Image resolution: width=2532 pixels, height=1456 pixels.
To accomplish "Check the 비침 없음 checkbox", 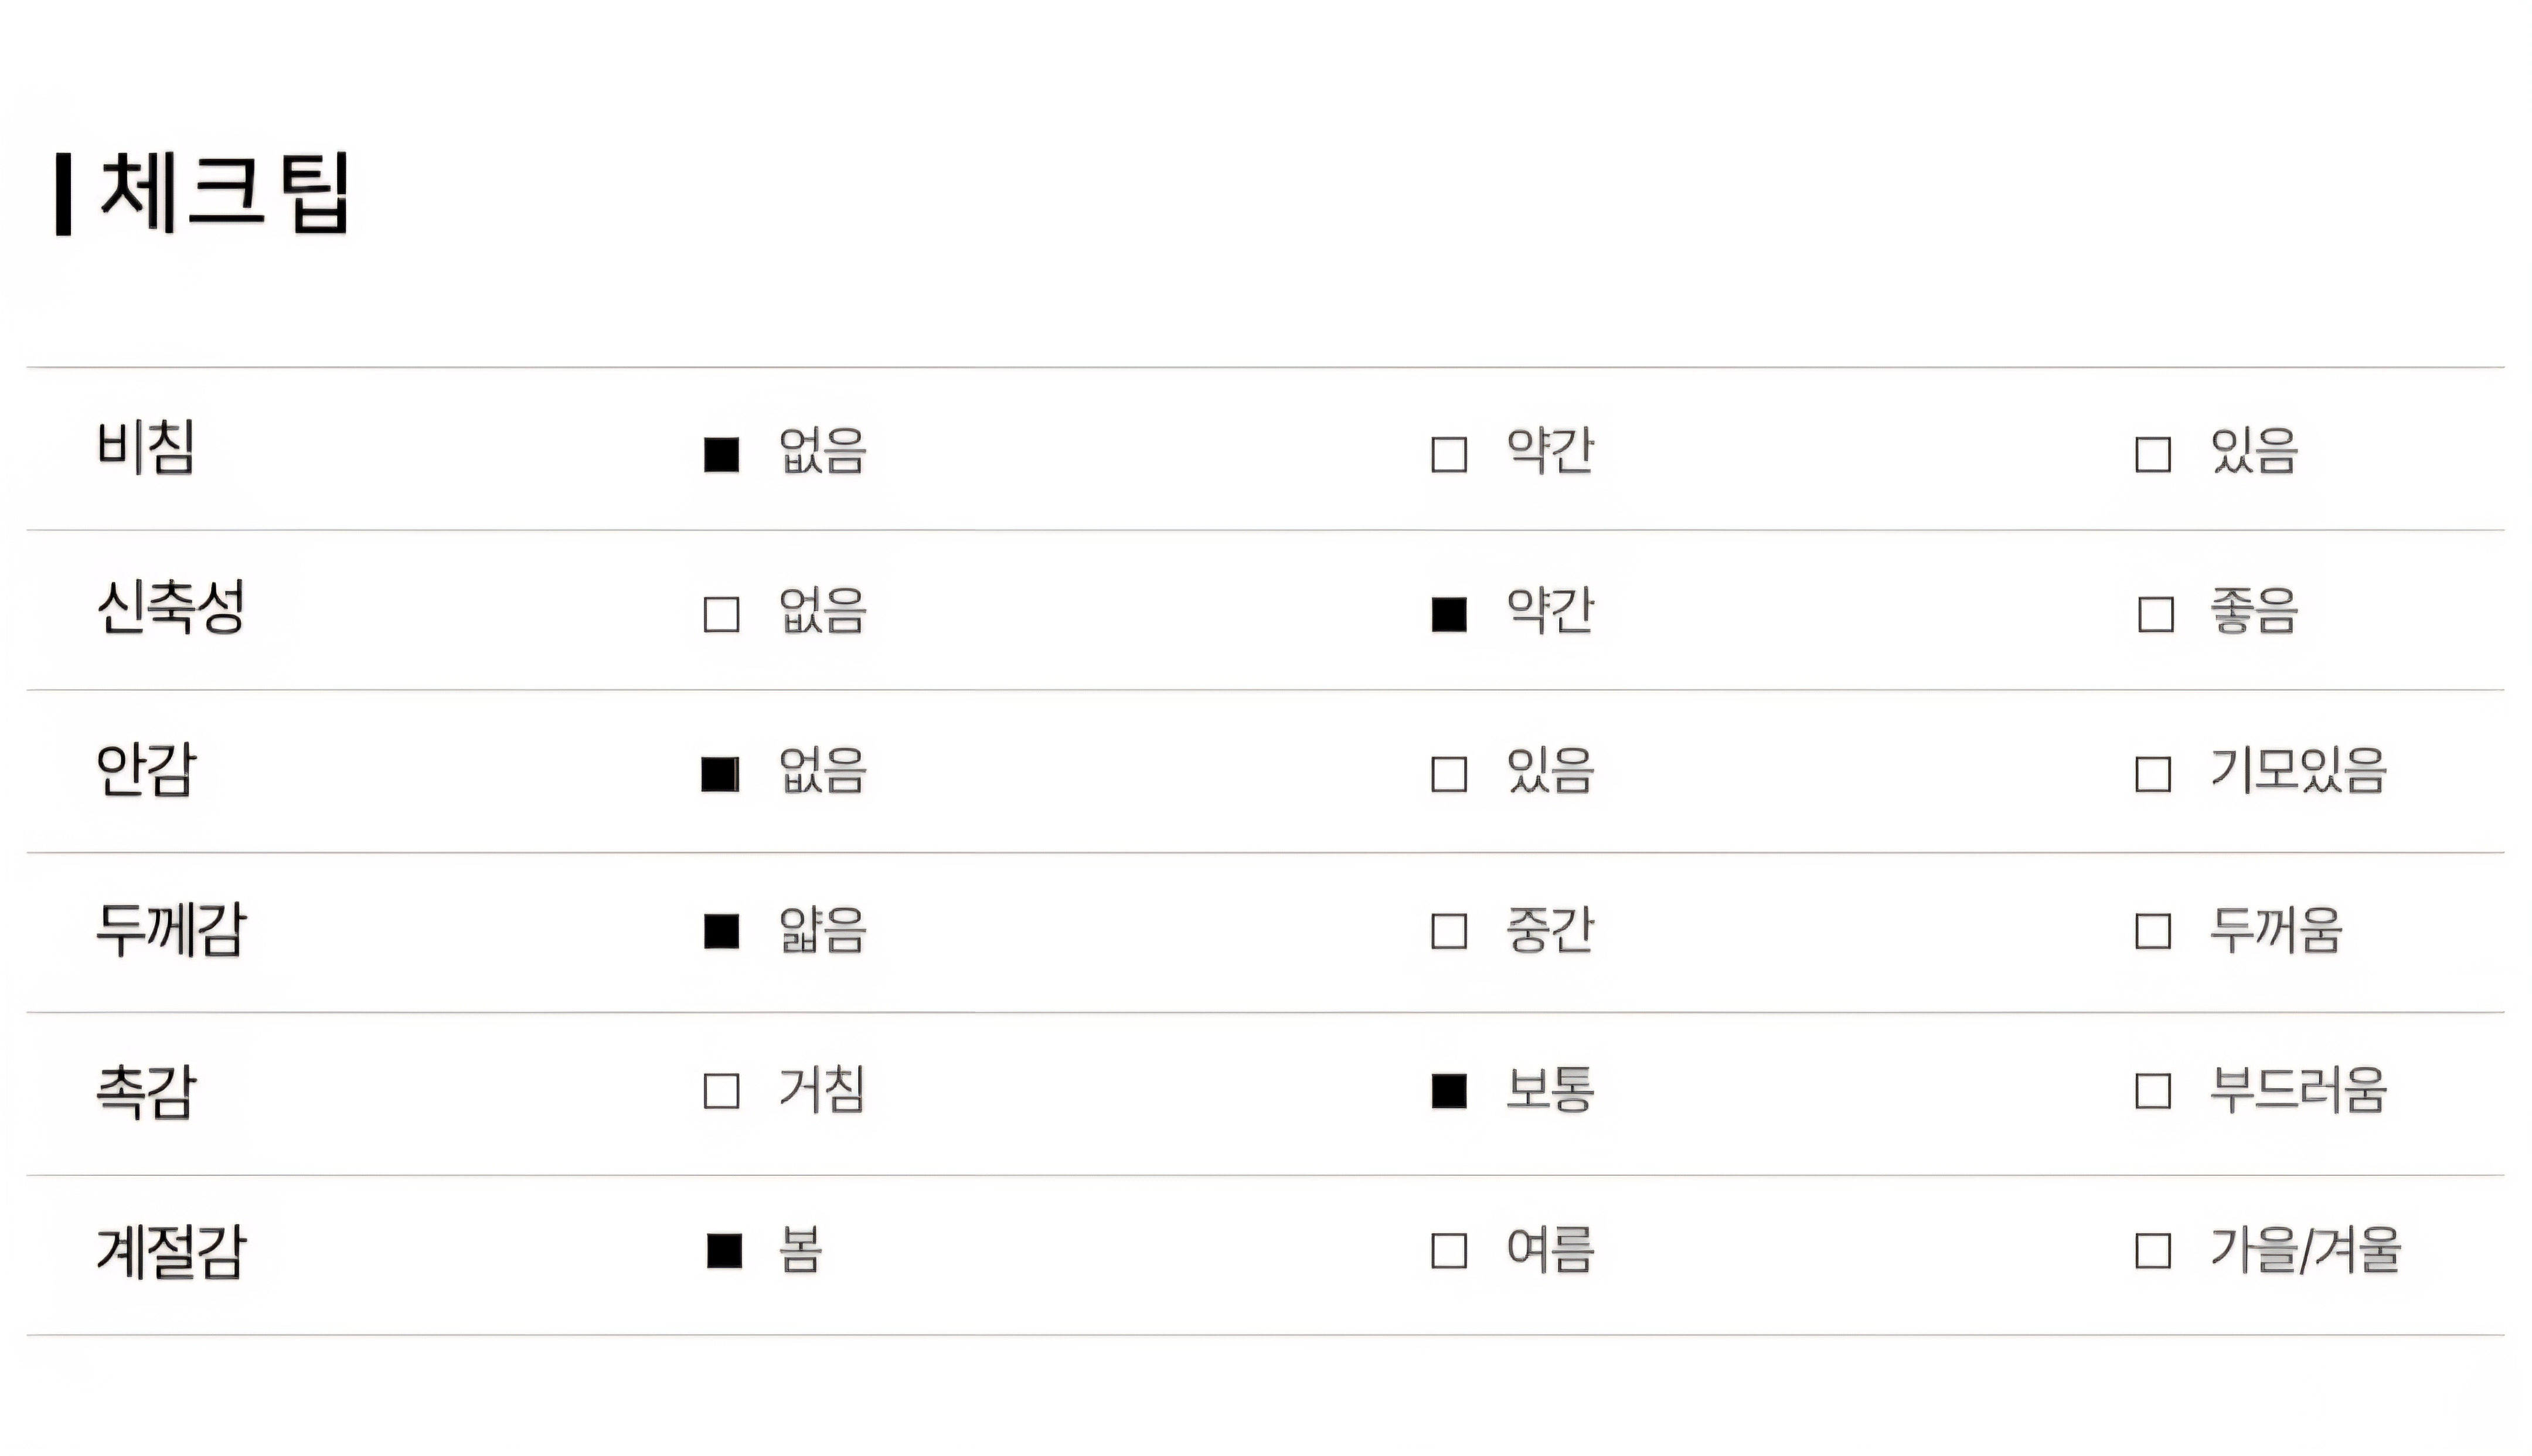I will (721, 454).
